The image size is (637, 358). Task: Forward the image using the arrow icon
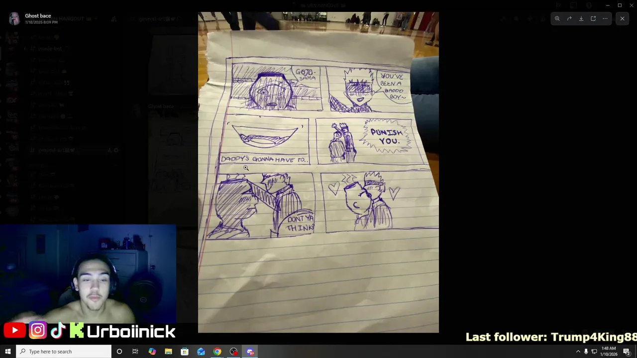pyautogui.click(x=569, y=18)
